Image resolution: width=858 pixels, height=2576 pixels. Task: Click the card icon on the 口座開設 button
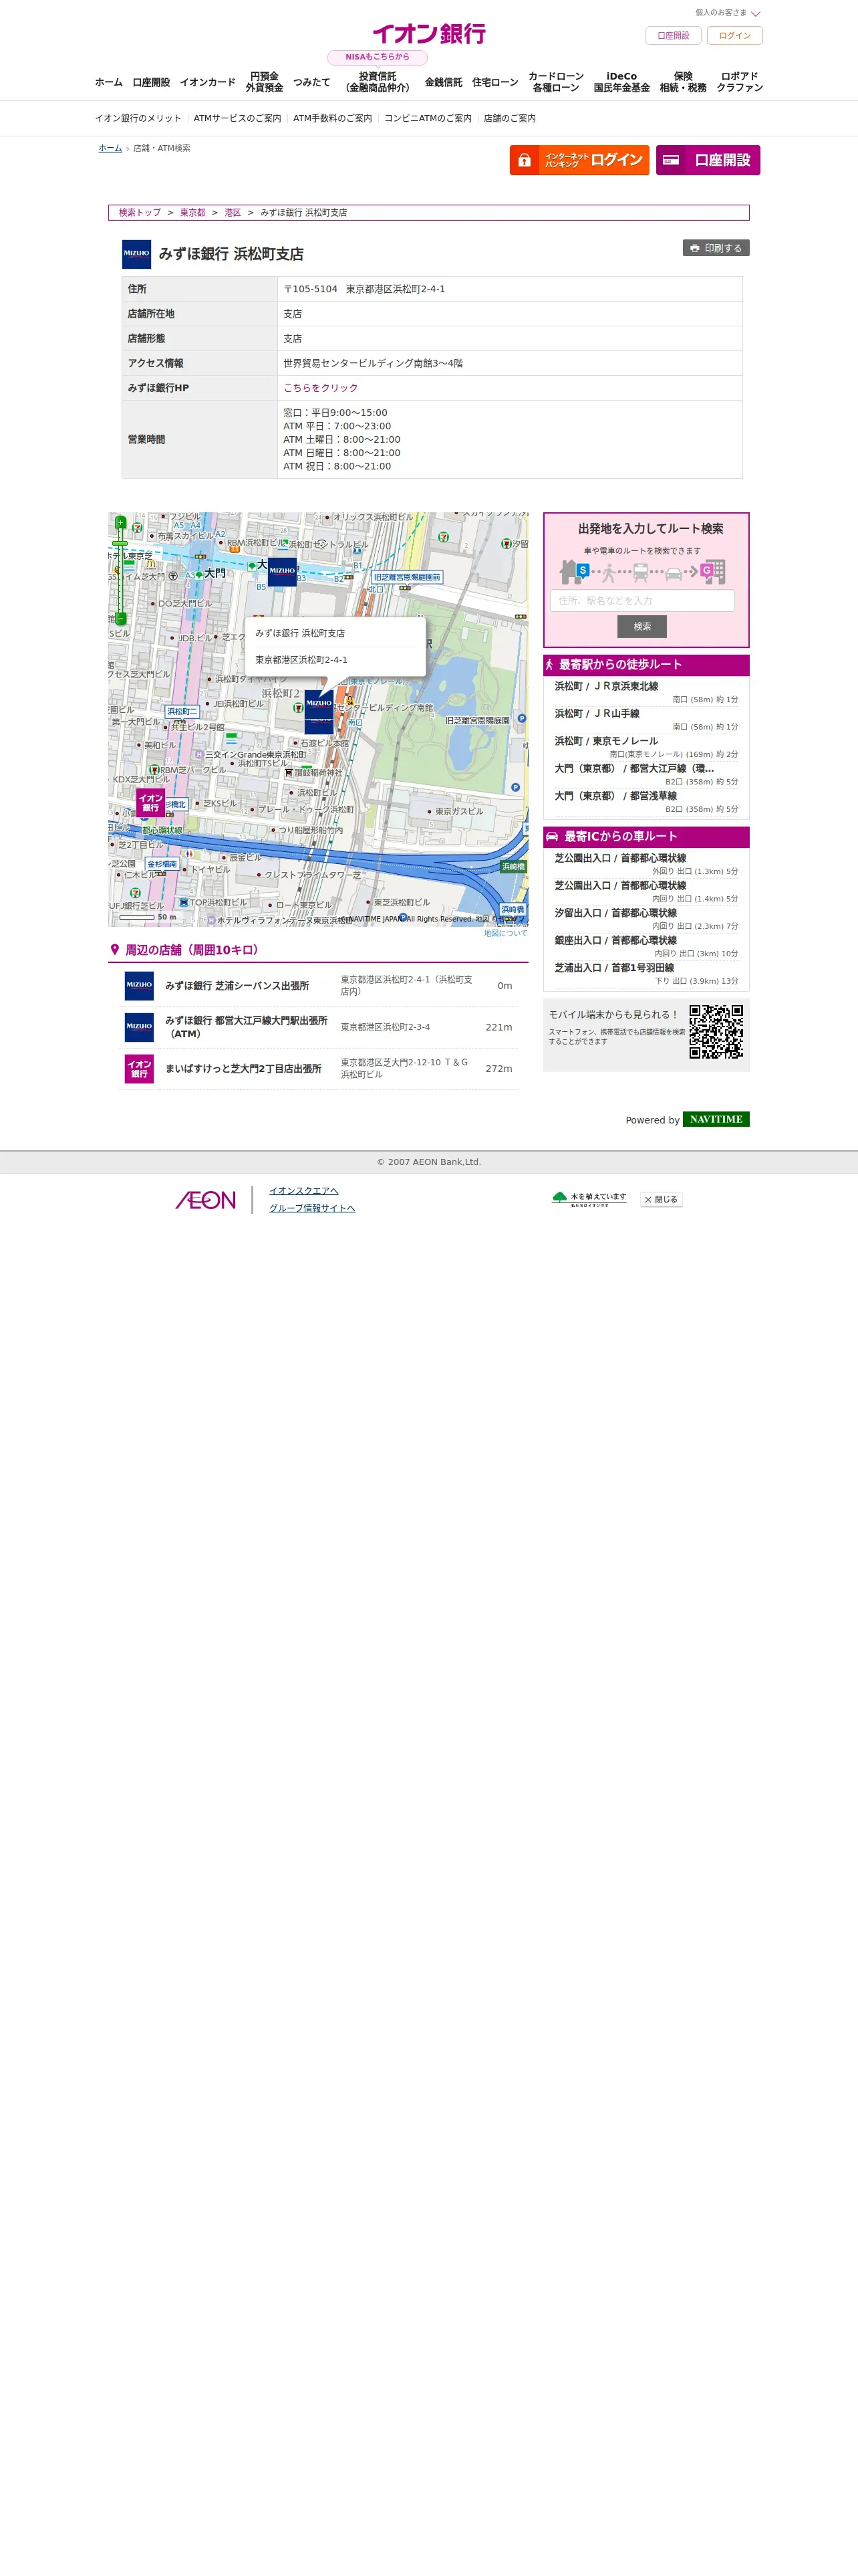coord(671,160)
